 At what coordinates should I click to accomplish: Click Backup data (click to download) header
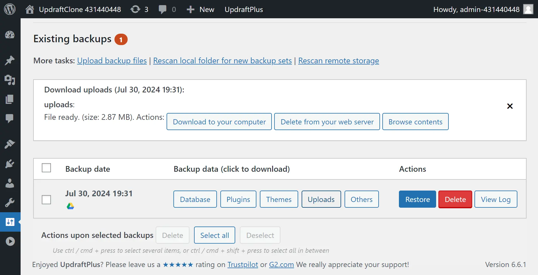[x=232, y=169]
